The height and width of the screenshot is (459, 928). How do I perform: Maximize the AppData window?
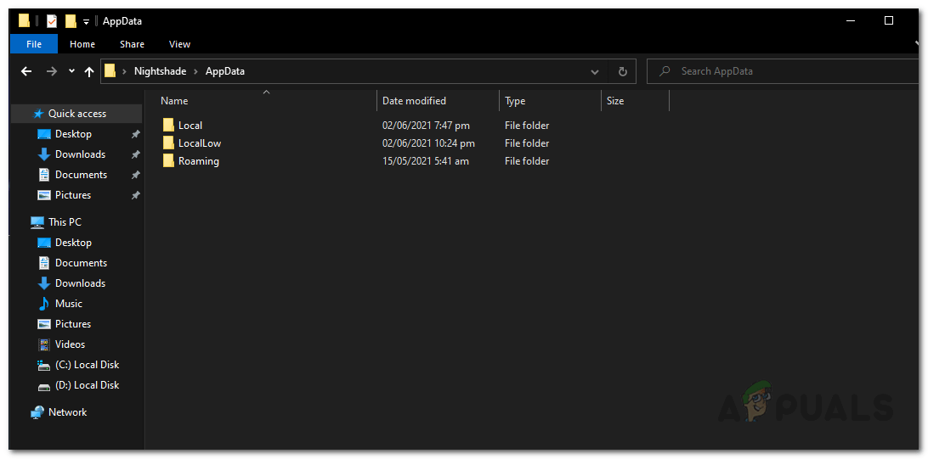coord(888,20)
